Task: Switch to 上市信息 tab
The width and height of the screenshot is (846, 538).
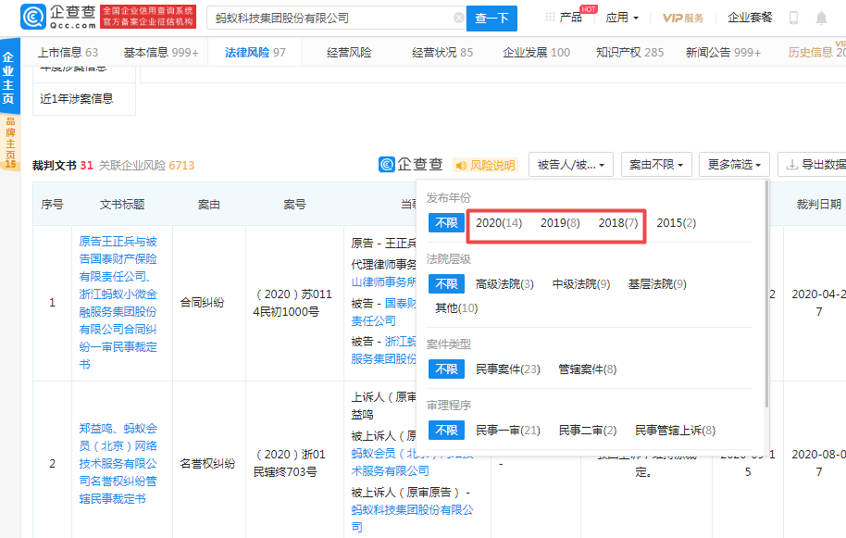Action: click(x=68, y=53)
